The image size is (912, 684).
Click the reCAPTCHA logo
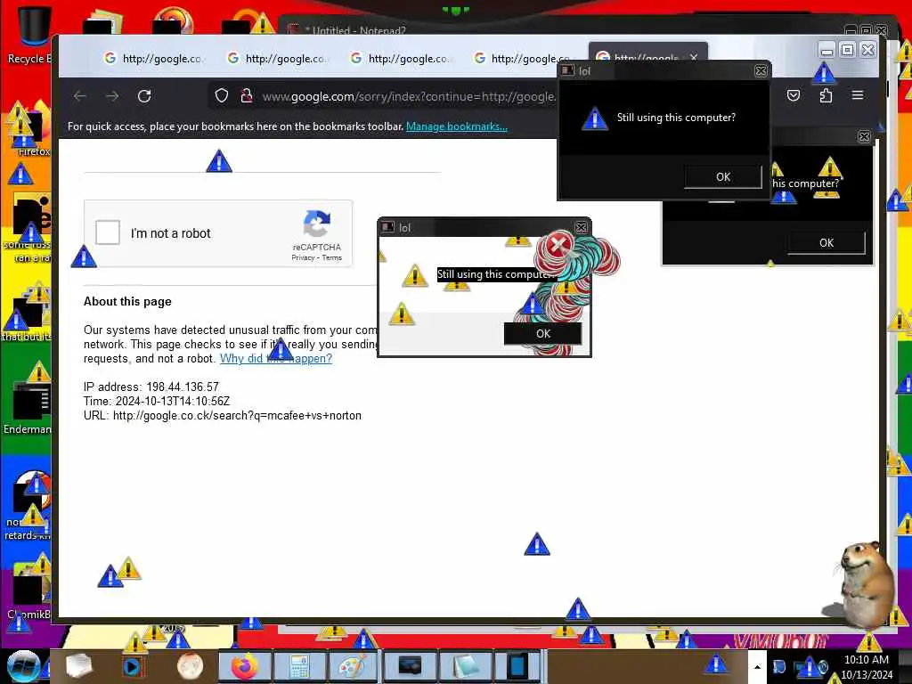pyautogui.click(x=317, y=224)
